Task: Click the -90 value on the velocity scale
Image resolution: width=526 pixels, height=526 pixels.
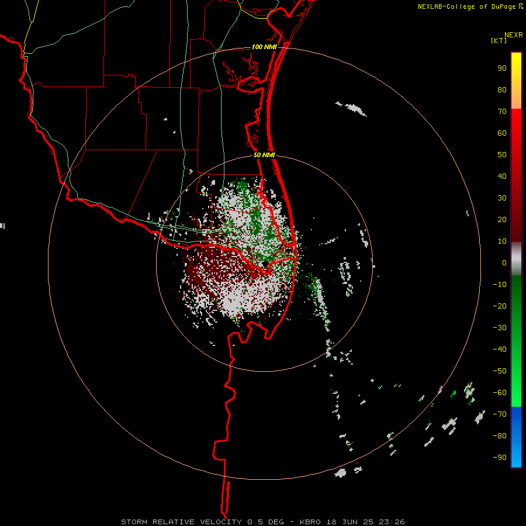Action: click(x=500, y=458)
